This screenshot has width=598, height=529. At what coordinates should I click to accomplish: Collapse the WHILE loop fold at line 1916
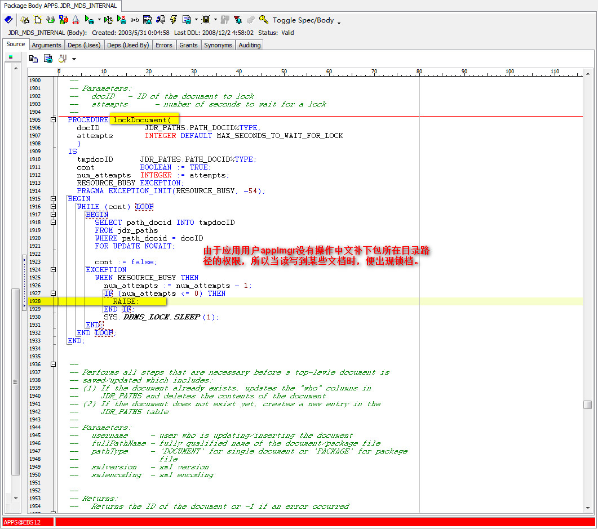(54, 207)
